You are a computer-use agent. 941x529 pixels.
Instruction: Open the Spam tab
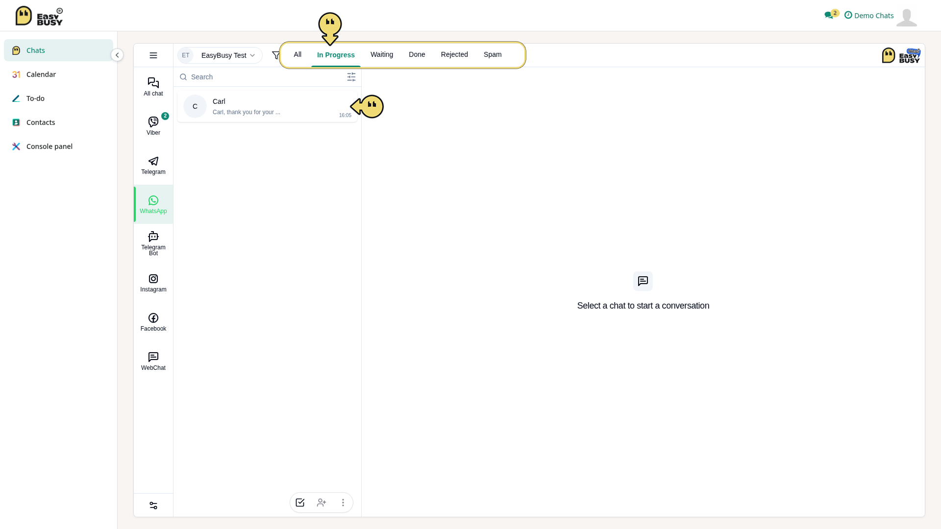coord(493,54)
